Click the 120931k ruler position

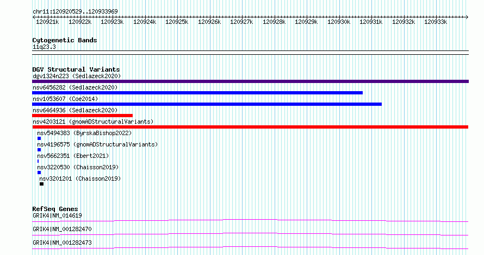[371, 22]
